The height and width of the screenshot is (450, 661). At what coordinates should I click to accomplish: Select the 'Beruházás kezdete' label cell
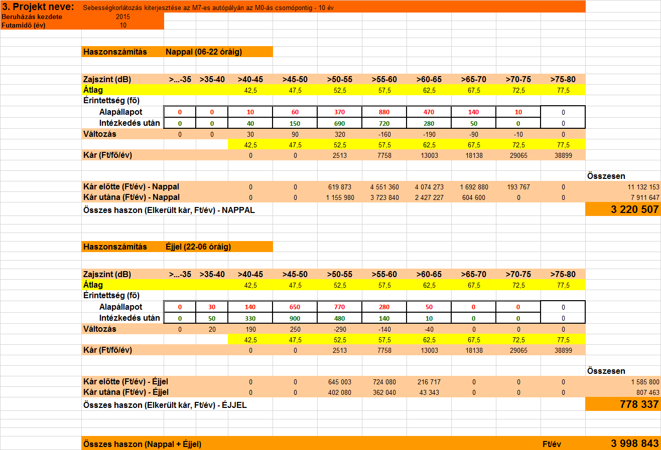tap(41, 17)
